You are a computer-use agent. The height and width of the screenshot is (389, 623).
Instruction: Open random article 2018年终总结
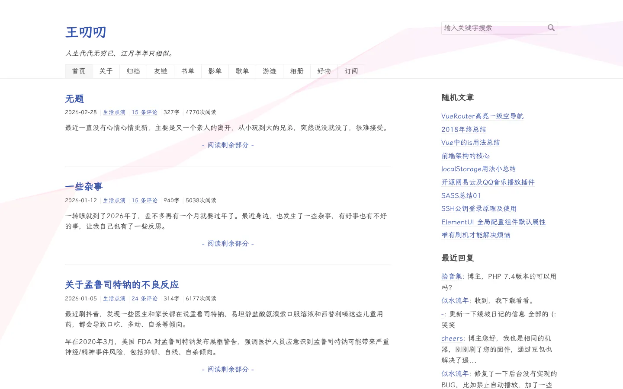click(464, 130)
